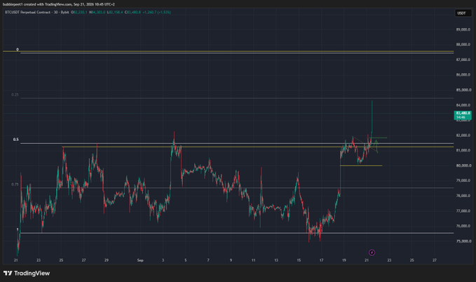Click the 19 date label on time axis
476x282 pixels.
click(344, 260)
